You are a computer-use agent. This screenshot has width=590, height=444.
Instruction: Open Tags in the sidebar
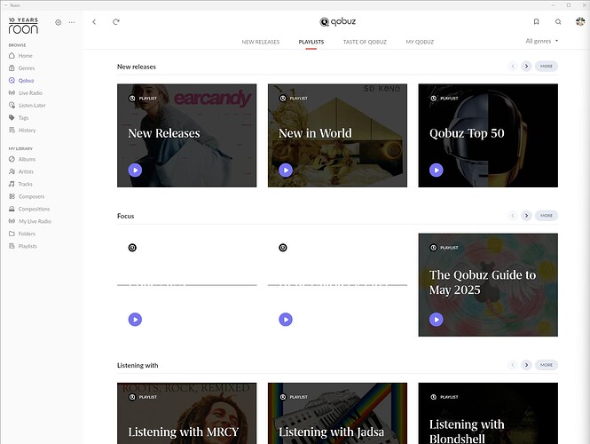pyautogui.click(x=19, y=118)
